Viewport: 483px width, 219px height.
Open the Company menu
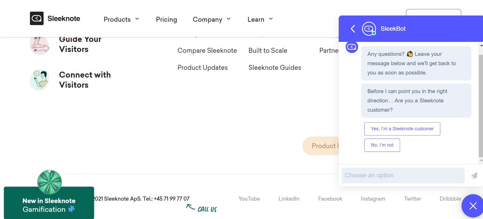click(208, 19)
